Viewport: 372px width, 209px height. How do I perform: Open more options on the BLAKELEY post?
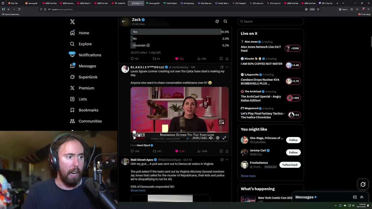(227, 67)
